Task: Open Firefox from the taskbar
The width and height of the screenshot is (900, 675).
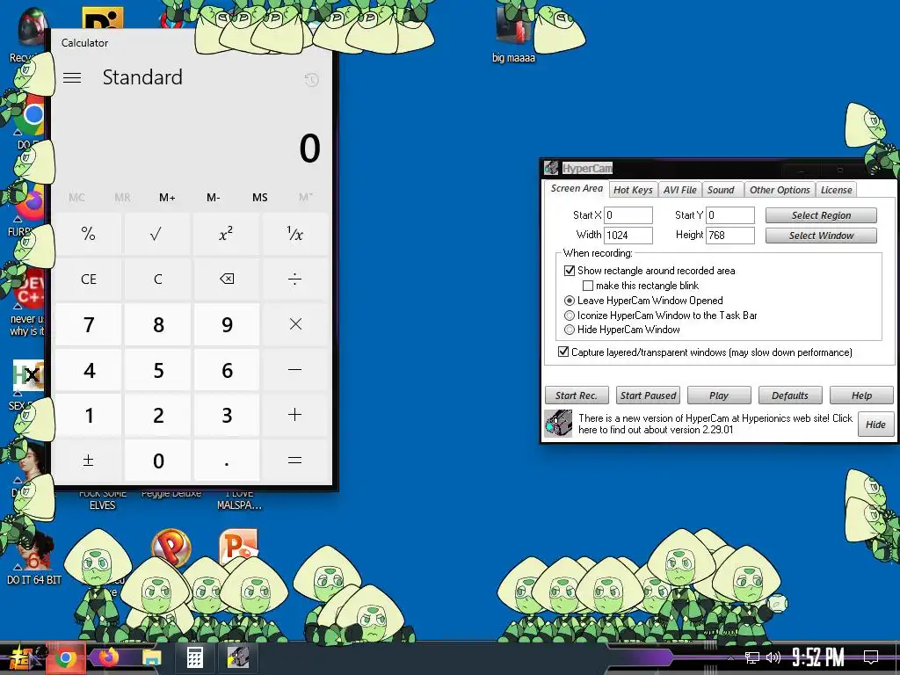Action: point(108,657)
